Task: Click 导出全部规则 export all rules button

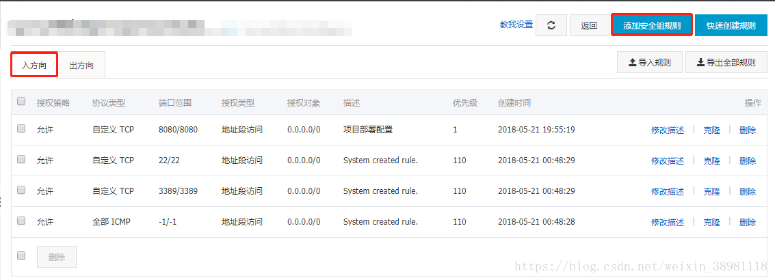Action: (x=726, y=63)
